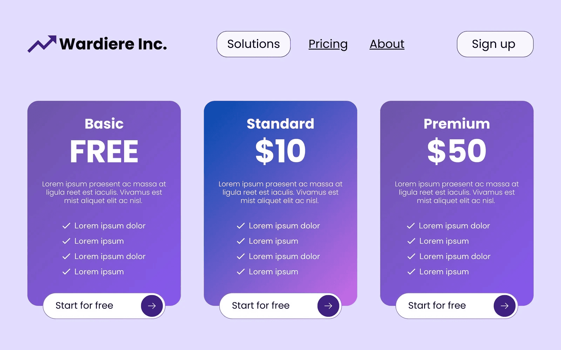This screenshot has width=561, height=350.
Task: Select the Basic plan FREE price
Action: pyautogui.click(x=104, y=152)
